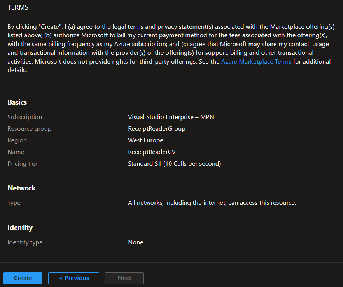This screenshot has width=343, height=287.
Task: Click the West Europe region value
Action: point(145,140)
